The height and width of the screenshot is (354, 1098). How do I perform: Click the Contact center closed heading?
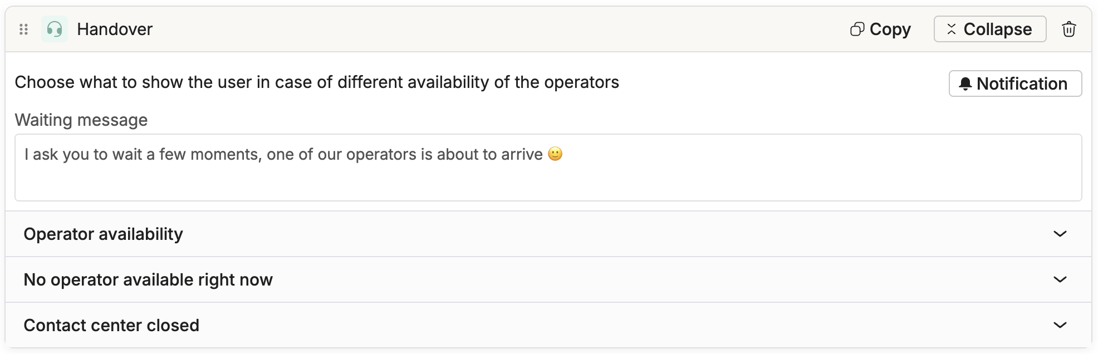[111, 326]
